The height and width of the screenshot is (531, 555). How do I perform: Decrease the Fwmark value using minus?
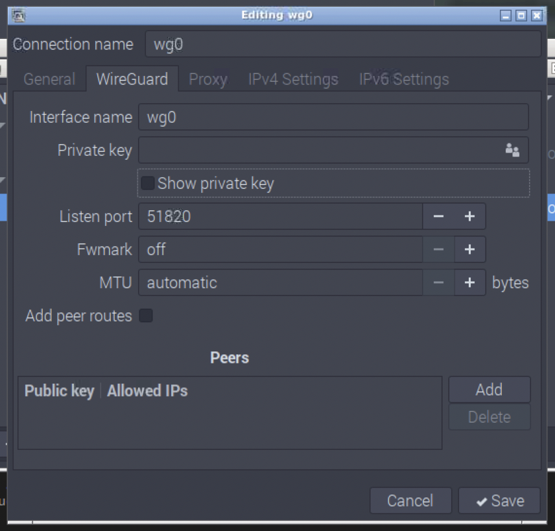pos(439,249)
